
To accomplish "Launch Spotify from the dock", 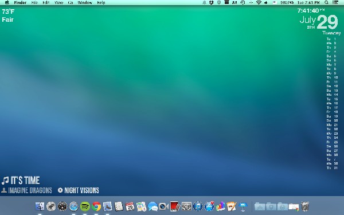I will [85, 206].
